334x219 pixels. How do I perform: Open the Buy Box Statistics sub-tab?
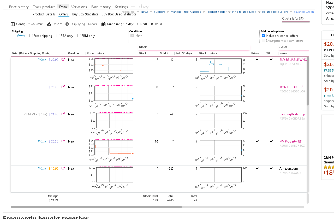point(85,14)
